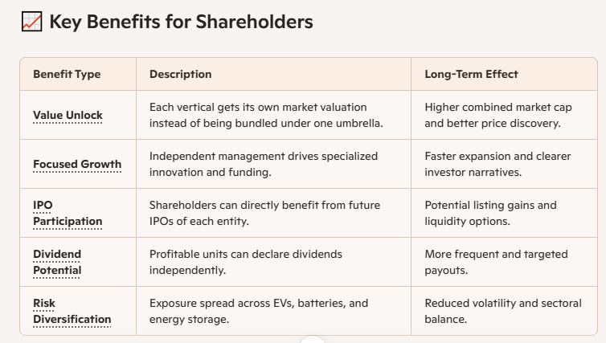Click the 'Profitable units can declare dividends' cell
Viewport: 606px width, 343px height.
pyautogui.click(x=273, y=263)
